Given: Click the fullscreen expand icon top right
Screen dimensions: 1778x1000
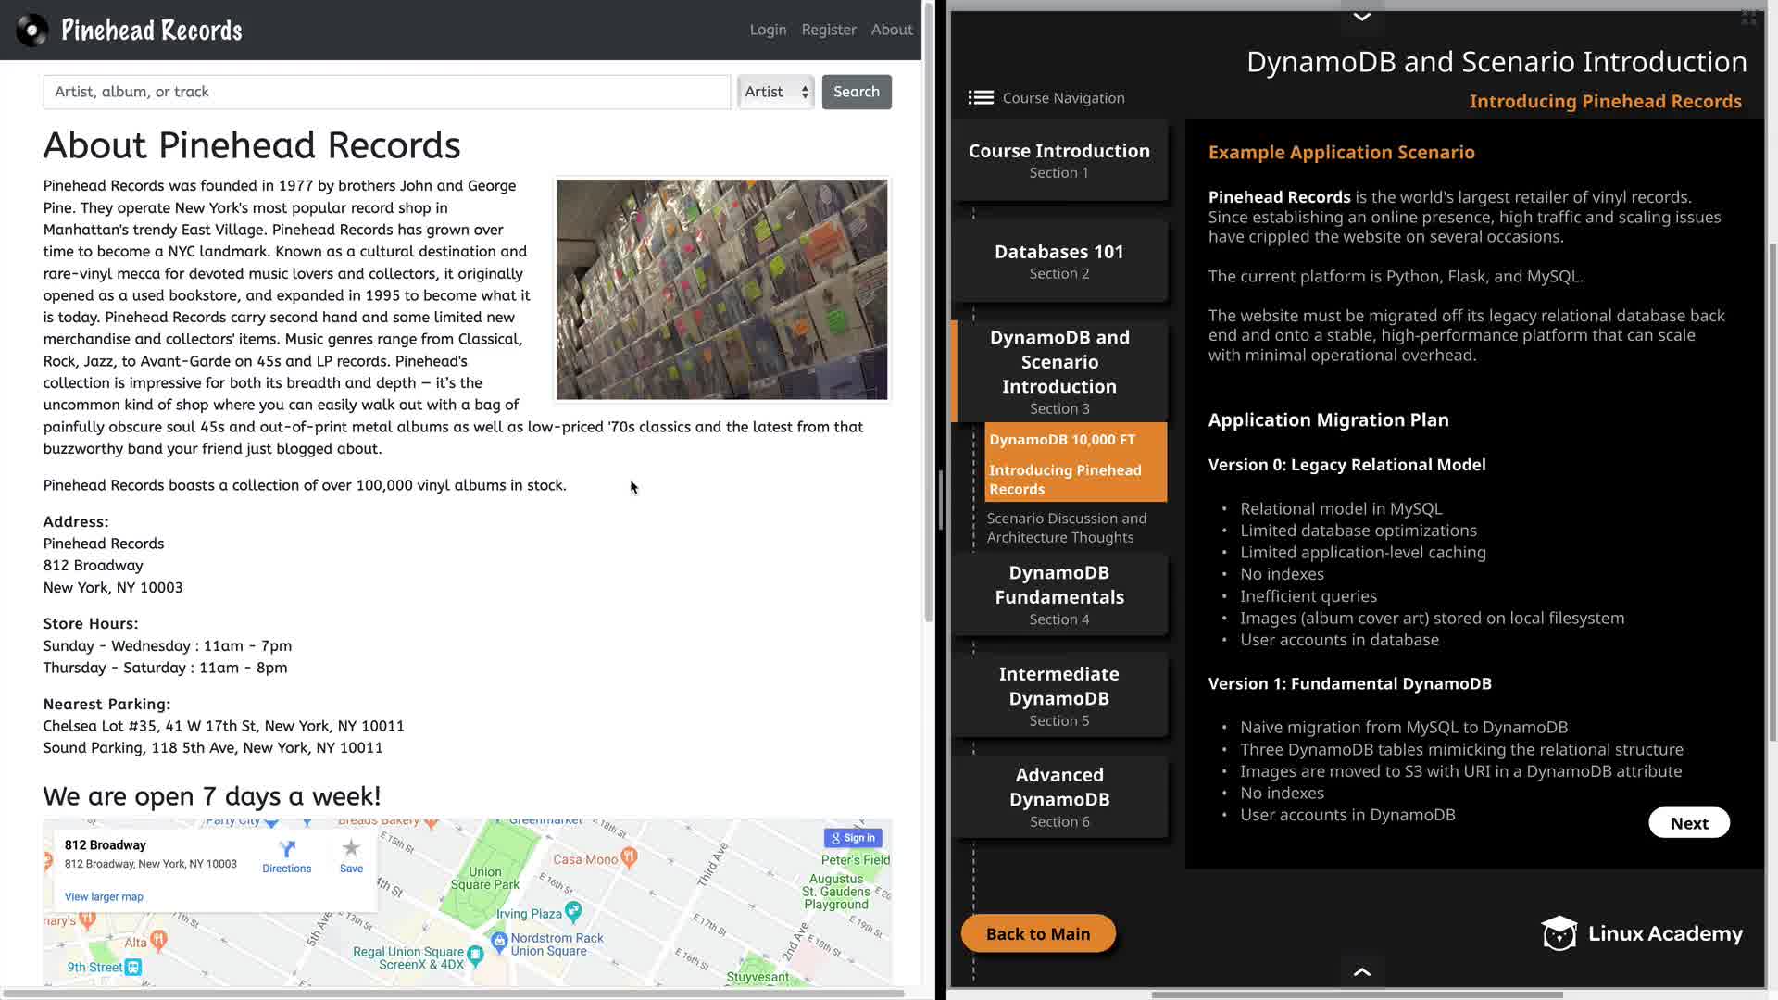Looking at the screenshot, I should (1748, 18).
